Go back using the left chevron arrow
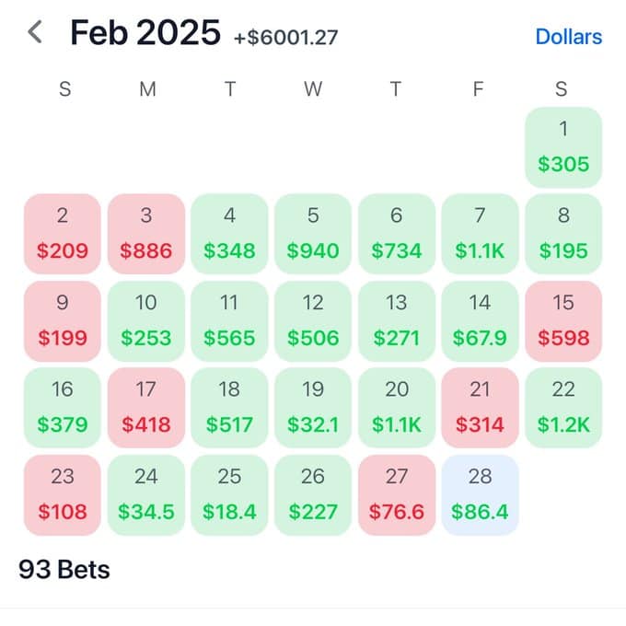The image size is (626, 626). point(35,32)
